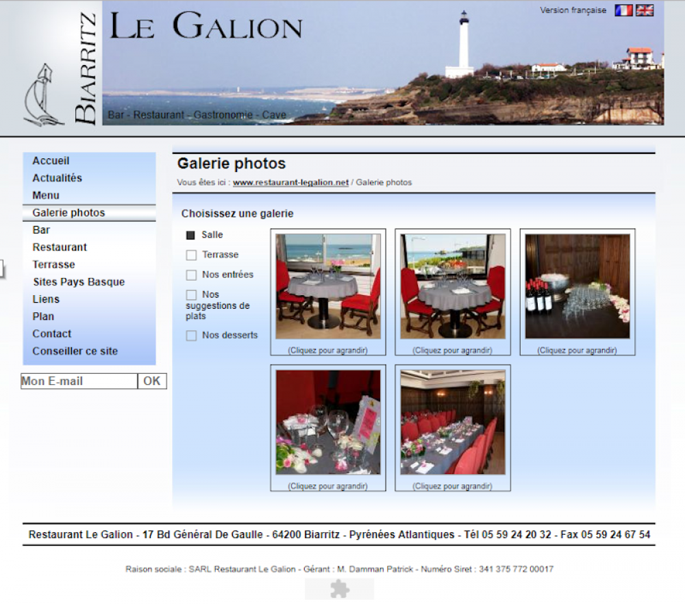Viewport: 685px width, 604px height.
Task: Toggle the Nos desserts gallery checkbox
Action: pyautogui.click(x=191, y=336)
